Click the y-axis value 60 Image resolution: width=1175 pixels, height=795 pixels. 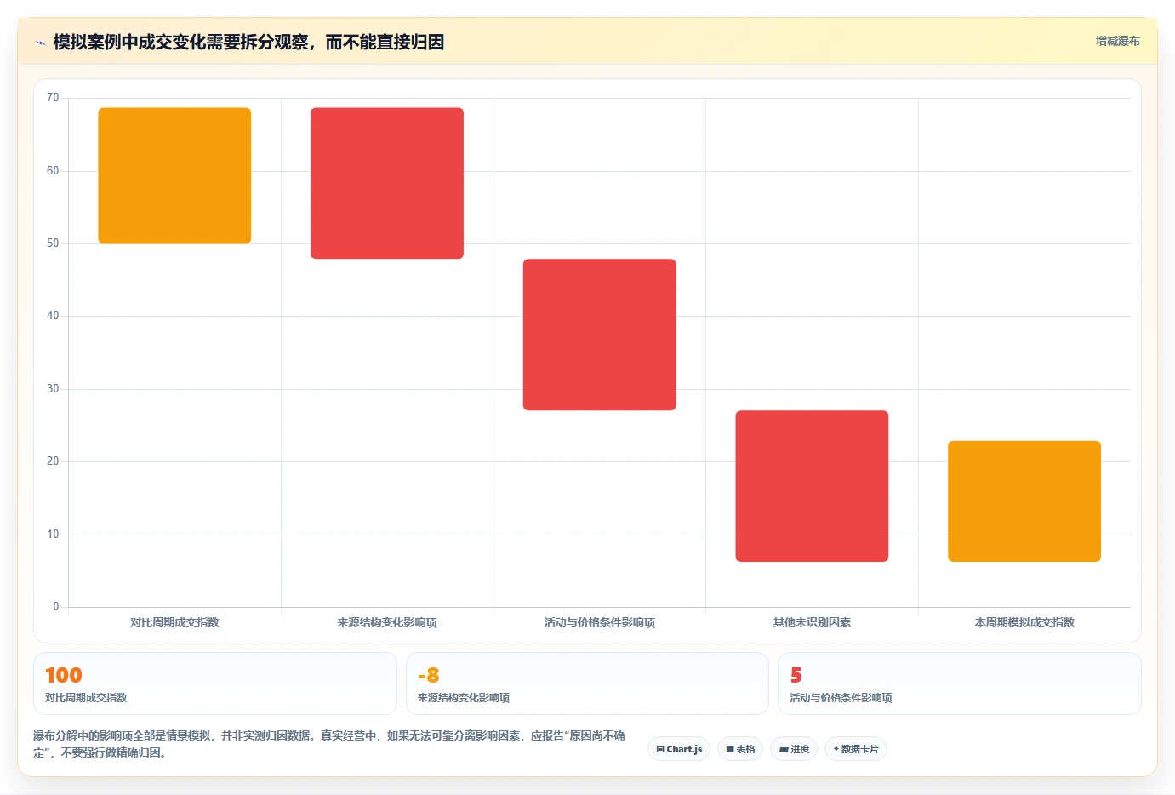(53, 171)
